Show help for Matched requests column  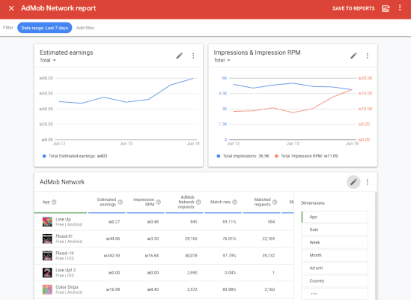point(275,202)
